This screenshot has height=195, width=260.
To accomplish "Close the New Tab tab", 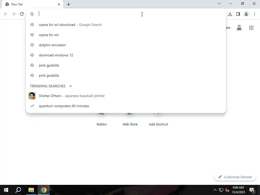I will [x=59, y=4].
